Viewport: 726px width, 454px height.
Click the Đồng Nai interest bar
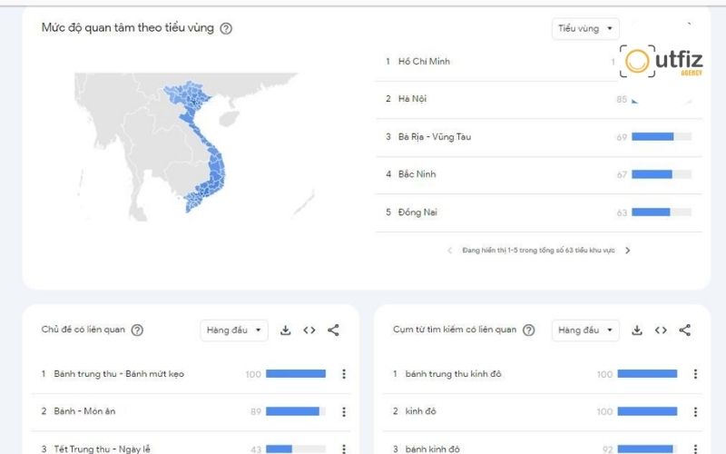[x=662, y=212]
